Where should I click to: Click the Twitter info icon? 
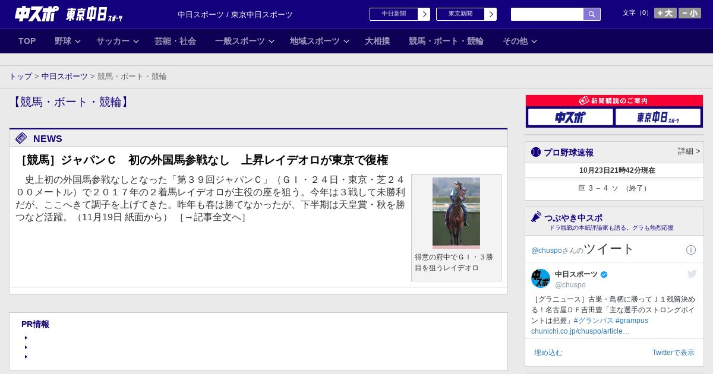tap(691, 250)
